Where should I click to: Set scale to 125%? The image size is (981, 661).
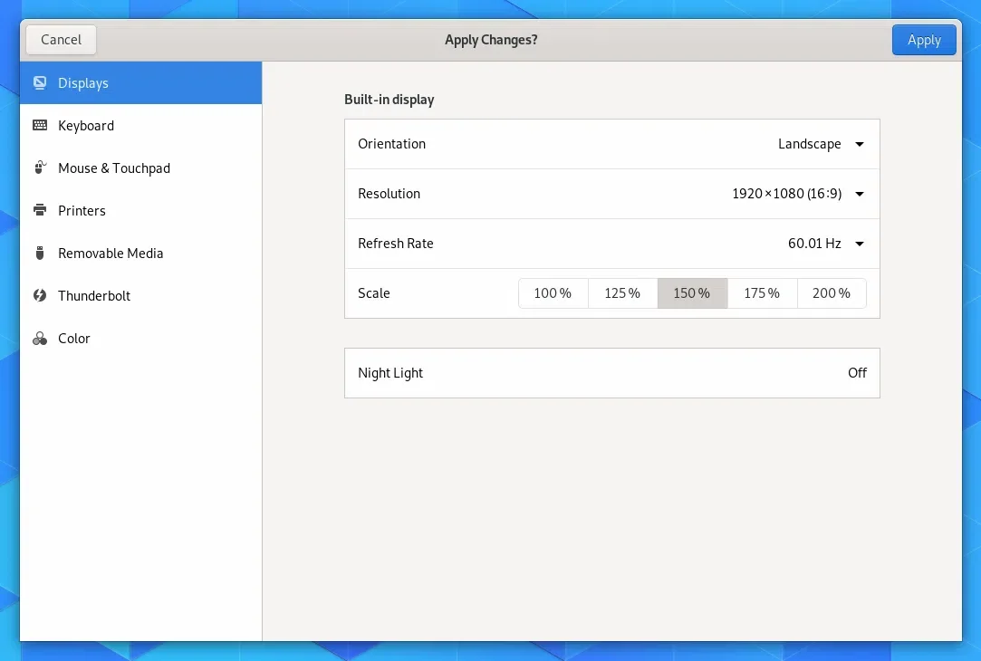(x=622, y=292)
